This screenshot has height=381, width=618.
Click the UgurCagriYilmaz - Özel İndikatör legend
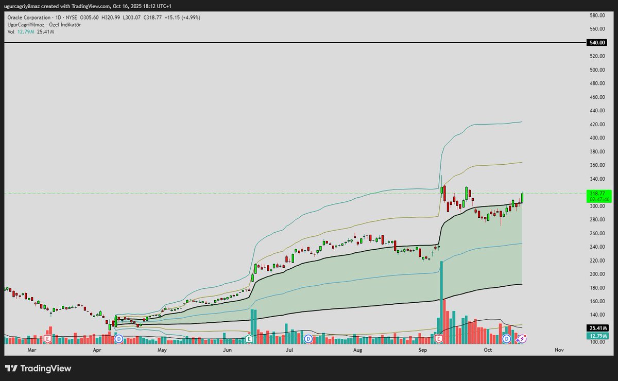(44, 25)
